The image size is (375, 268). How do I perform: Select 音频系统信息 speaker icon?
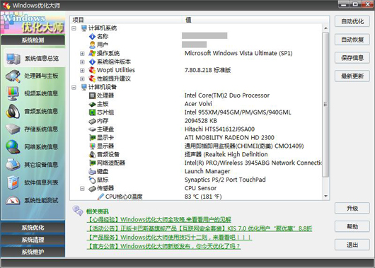(13, 111)
